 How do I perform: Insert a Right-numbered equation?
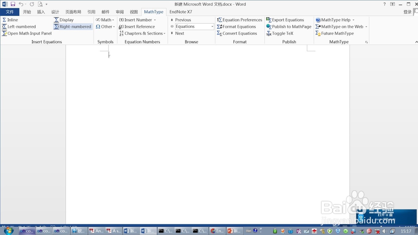click(x=72, y=27)
